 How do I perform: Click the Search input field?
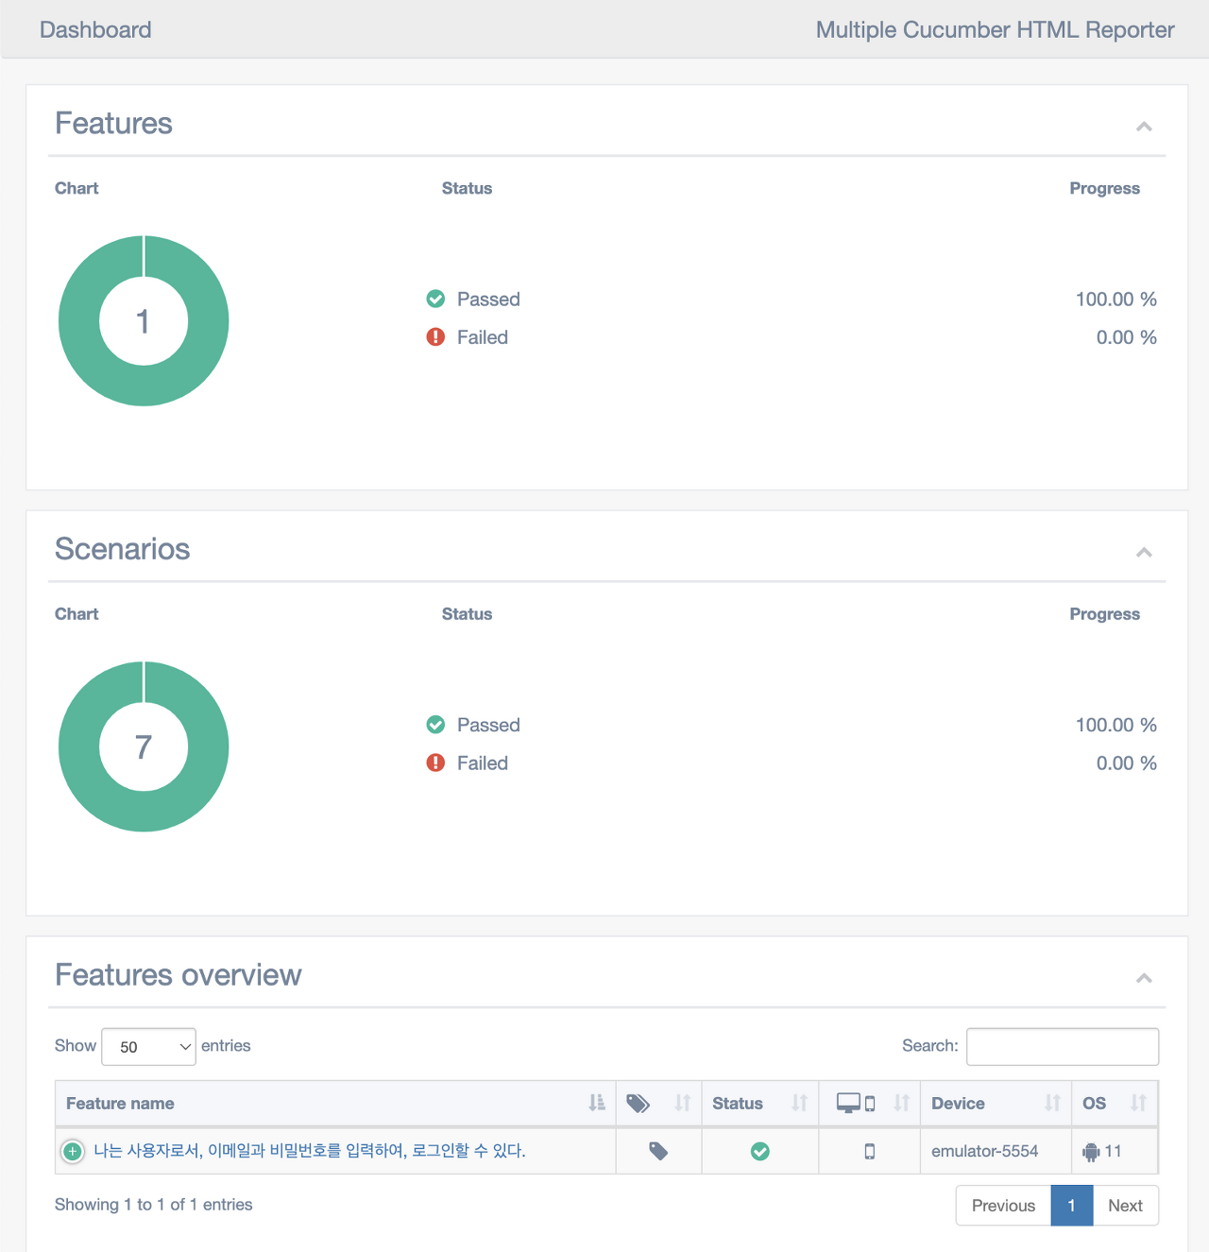(1063, 1046)
